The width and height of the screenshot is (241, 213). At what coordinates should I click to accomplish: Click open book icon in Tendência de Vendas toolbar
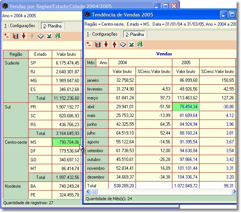123,45
